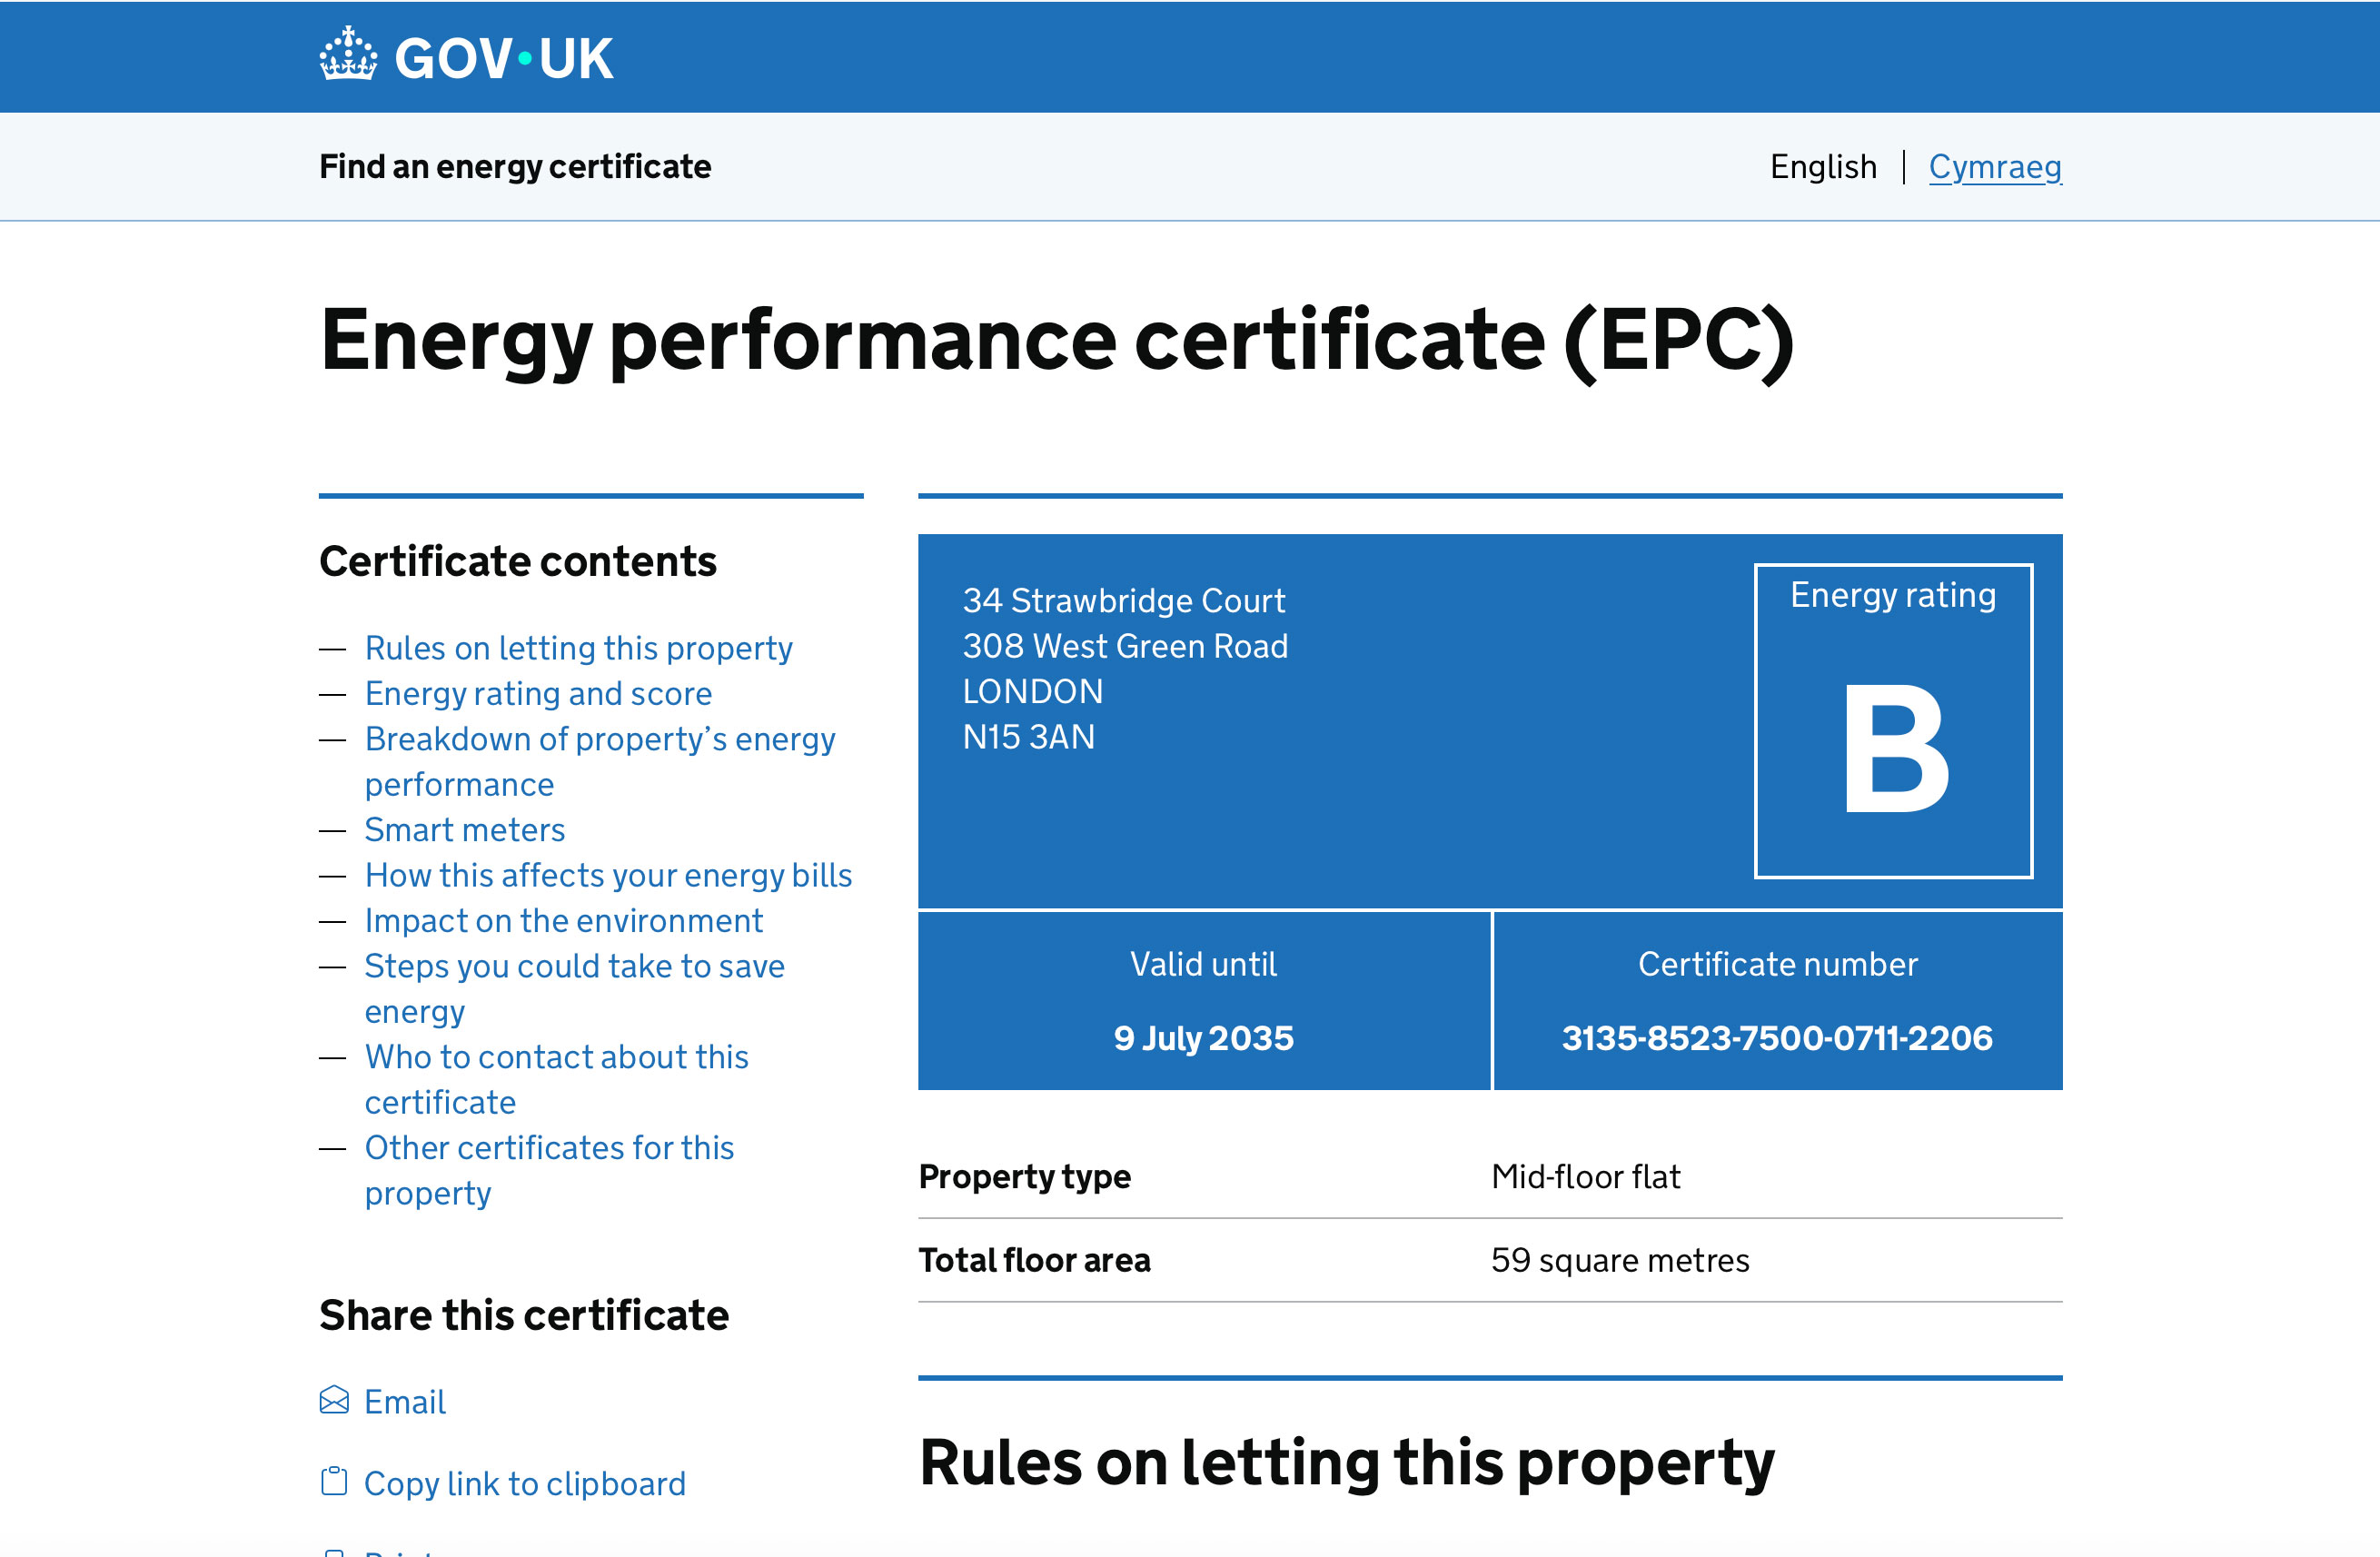Open Other certificates for this property link

(549, 1148)
